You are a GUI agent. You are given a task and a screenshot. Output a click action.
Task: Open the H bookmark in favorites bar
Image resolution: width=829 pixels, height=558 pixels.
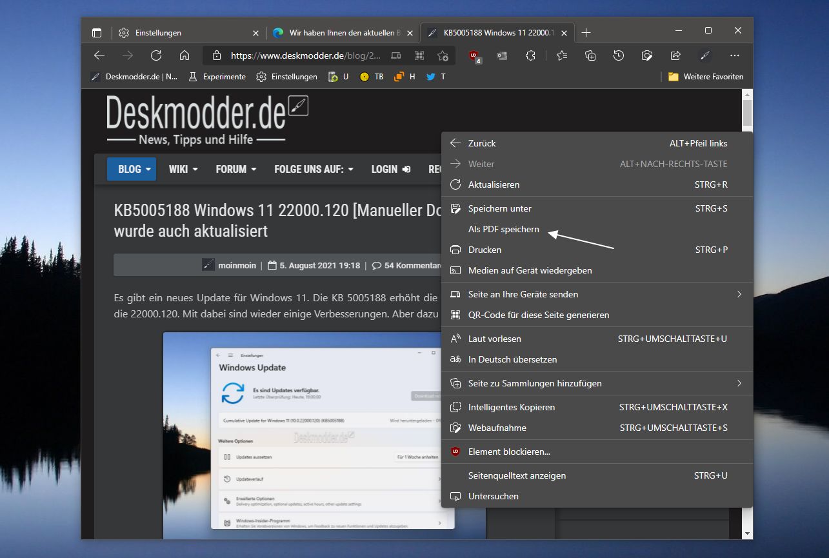(x=405, y=77)
